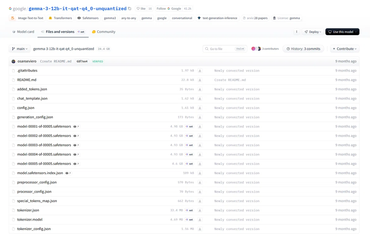Viewport: 370px width, 240px height.
Task: Click the any-to-any tag
Action: (x=129, y=18)
